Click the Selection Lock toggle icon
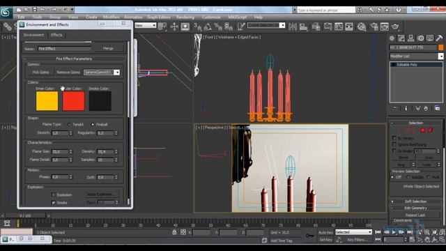This screenshot has width=446, height=251. tap(174, 232)
